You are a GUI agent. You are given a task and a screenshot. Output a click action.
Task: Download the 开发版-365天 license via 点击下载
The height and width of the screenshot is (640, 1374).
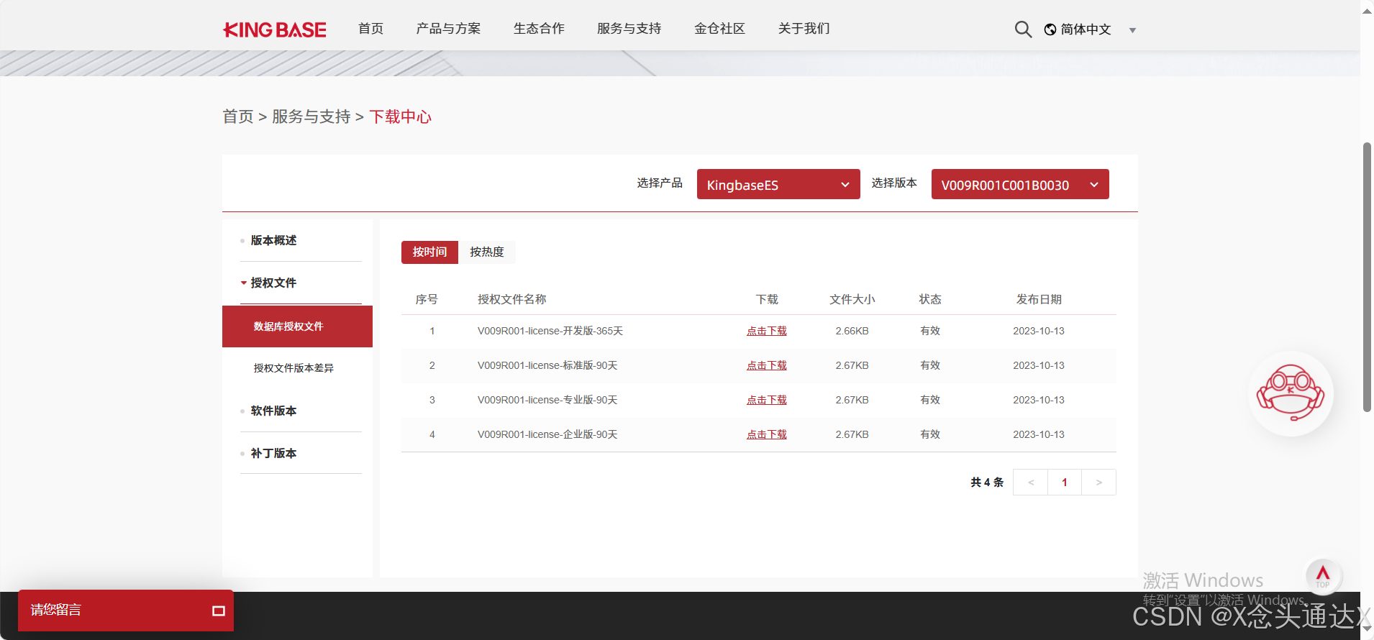tap(767, 332)
